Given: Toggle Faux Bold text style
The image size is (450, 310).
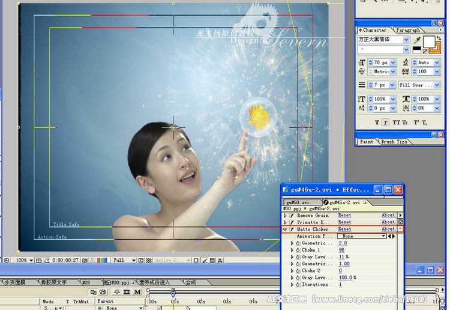Looking at the screenshot, I should pos(377,123).
